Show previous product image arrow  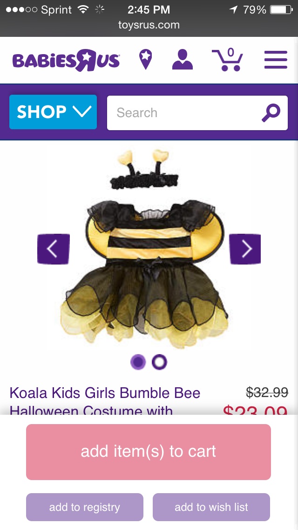(x=54, y=249)
